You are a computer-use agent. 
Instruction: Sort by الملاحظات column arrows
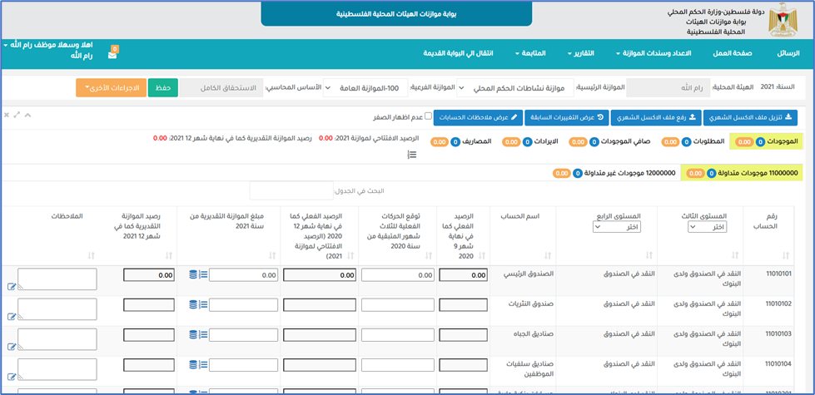(x=92, y=255)
